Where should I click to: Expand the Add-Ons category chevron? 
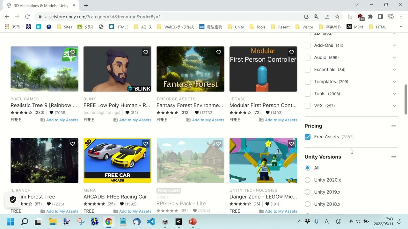pyautogui.click(x=394, y=45)
